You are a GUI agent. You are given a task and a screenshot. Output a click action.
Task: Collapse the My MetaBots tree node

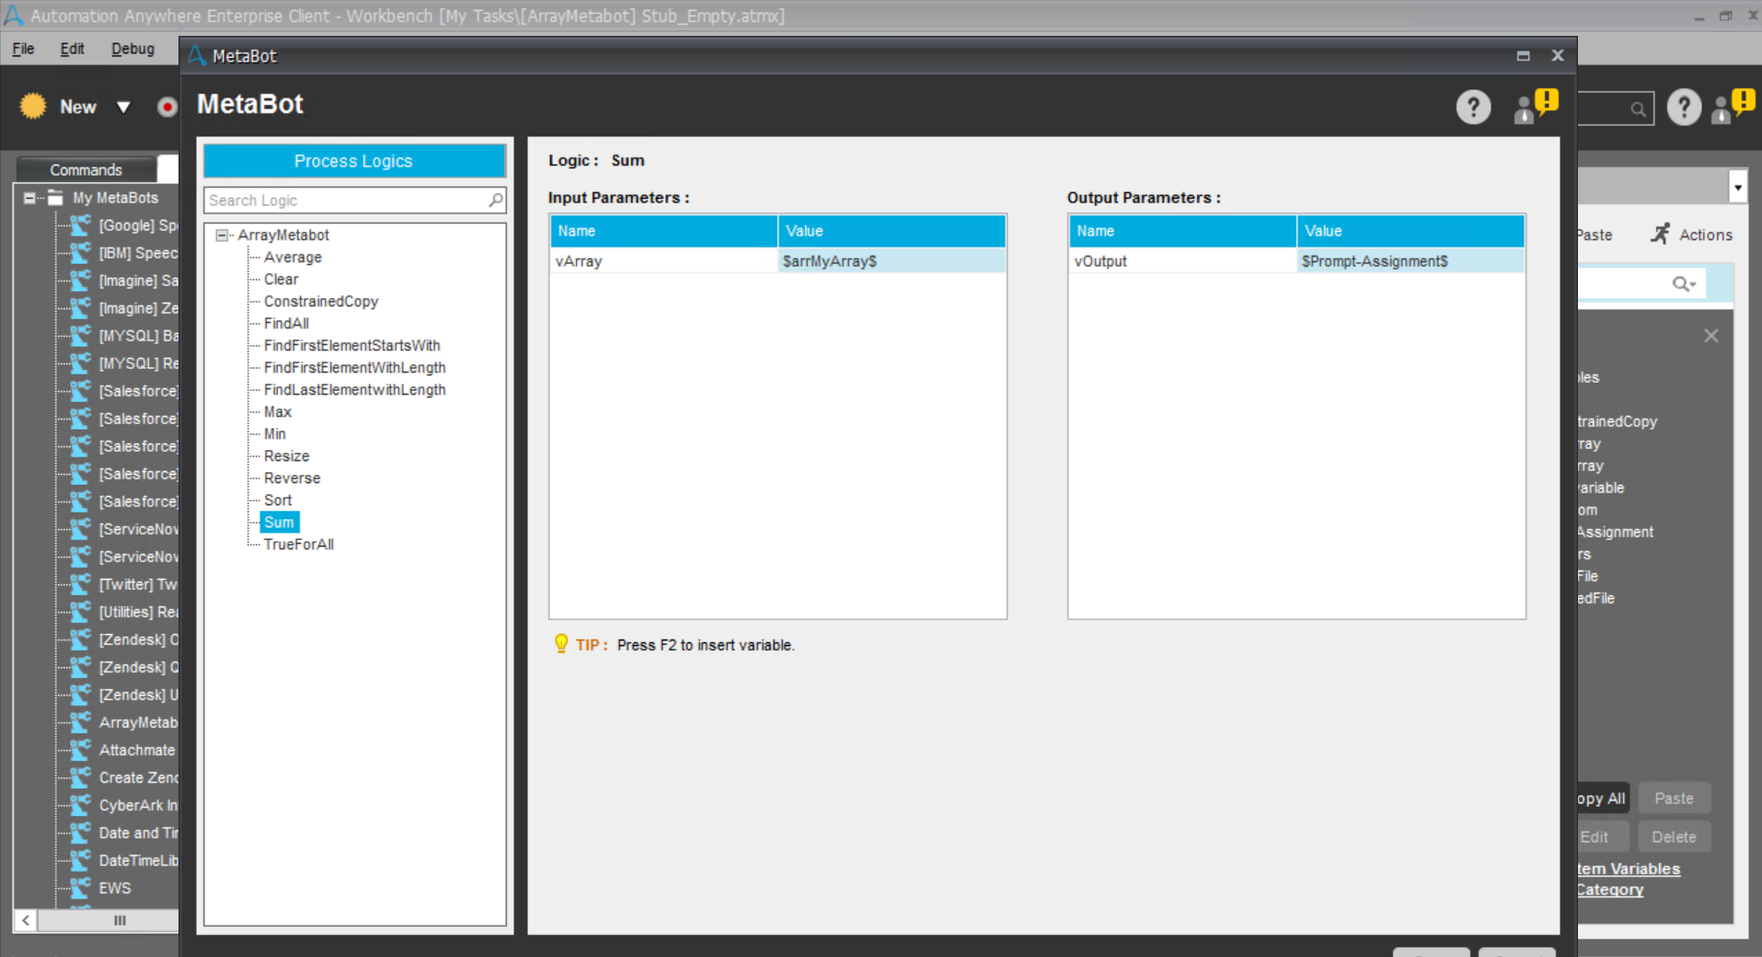tap(29, 198)
